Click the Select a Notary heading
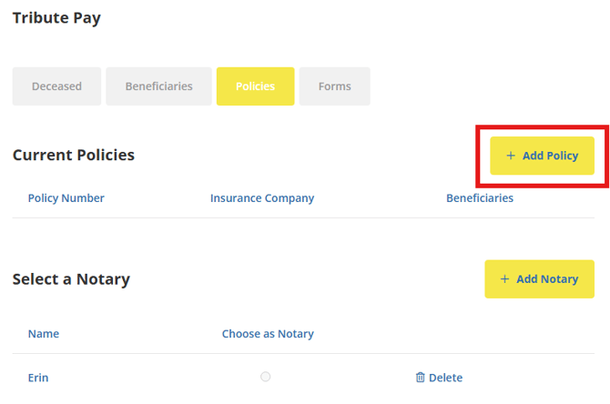 [x=71, y=279]
